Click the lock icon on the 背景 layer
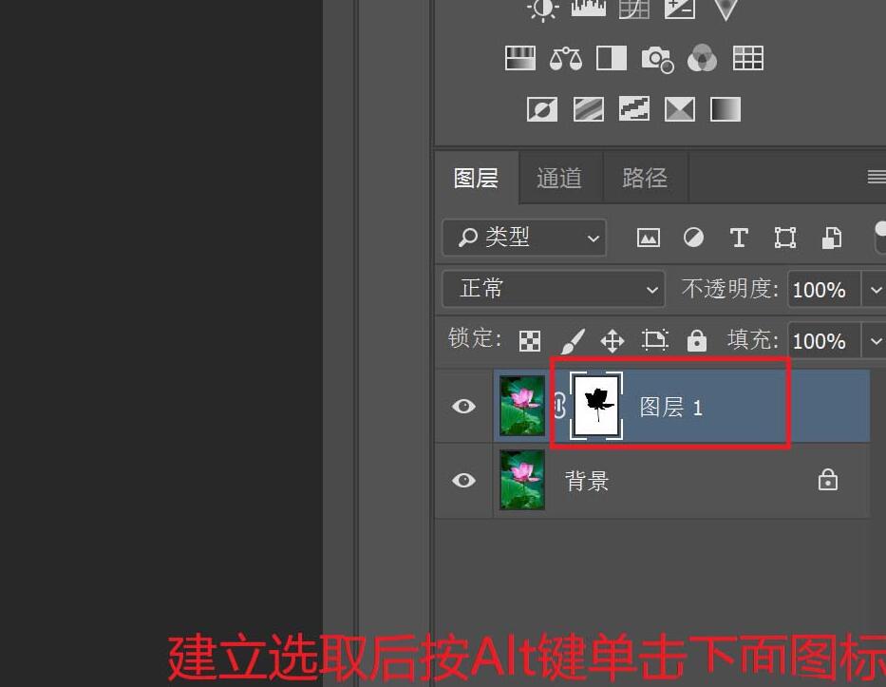886x687 pixels. click(x=828, y=480)
